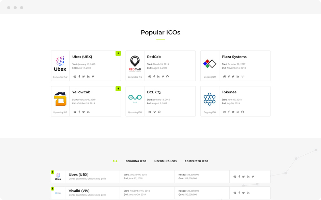
Task: Open Vivalid (VIV) title in list
Action: (79, 191)
